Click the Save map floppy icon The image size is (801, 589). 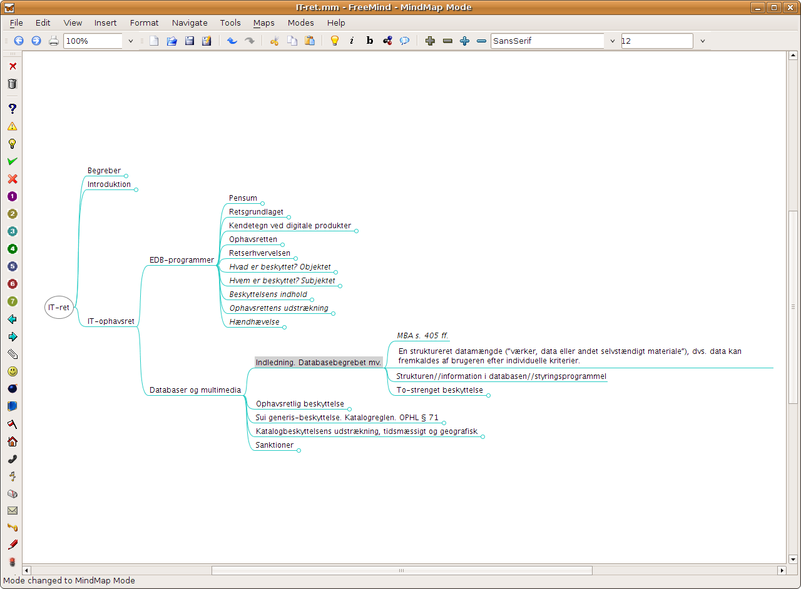point(189,41)
